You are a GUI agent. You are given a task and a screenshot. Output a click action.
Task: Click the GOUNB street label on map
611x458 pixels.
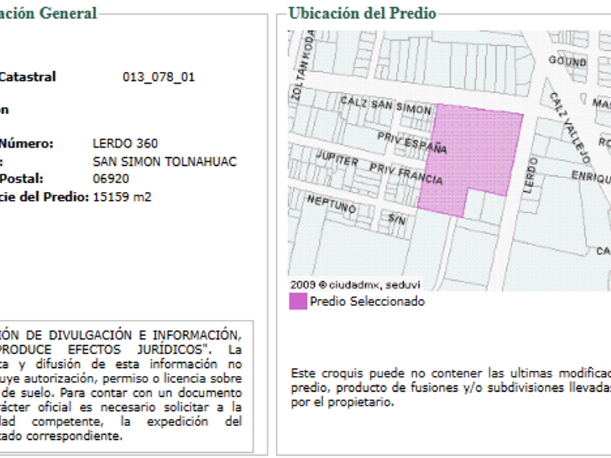click(x=567, y=61)
